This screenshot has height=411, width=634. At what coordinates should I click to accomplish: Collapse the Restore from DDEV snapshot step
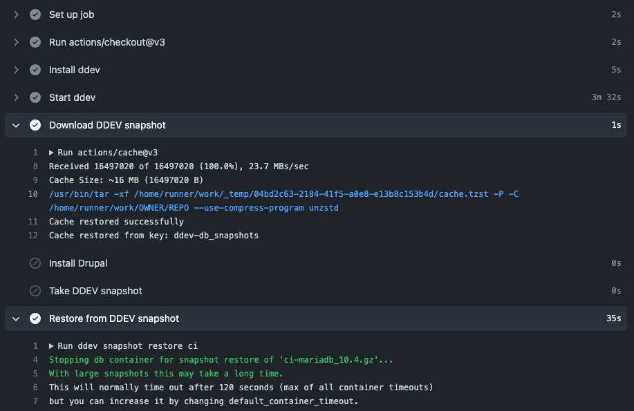click(15, 318)
